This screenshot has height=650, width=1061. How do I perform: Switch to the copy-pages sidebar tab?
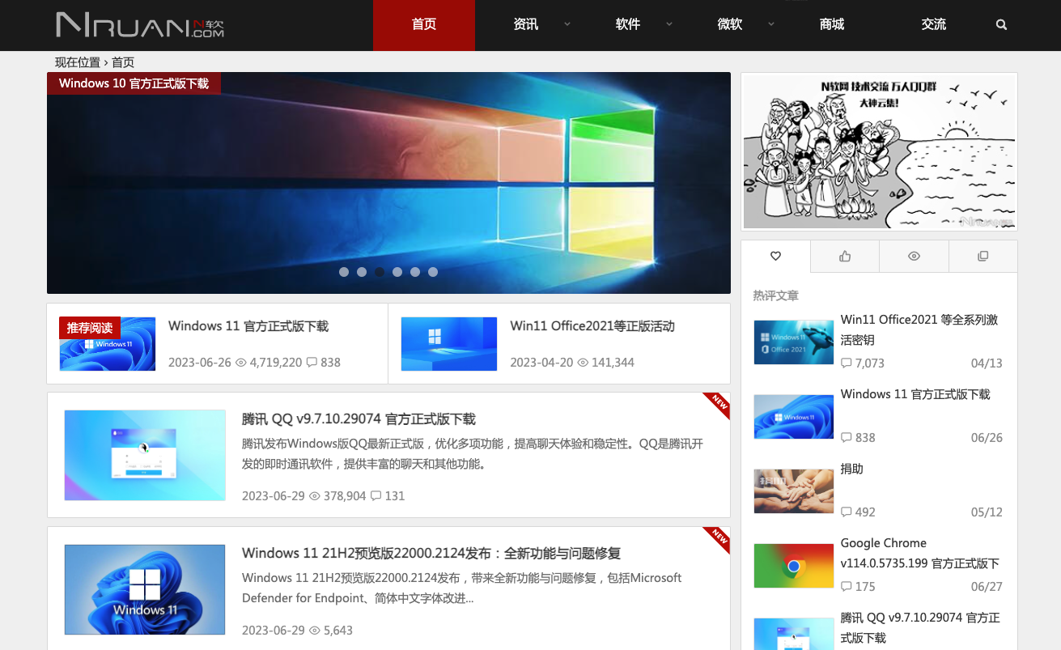(x=982, y=256)
